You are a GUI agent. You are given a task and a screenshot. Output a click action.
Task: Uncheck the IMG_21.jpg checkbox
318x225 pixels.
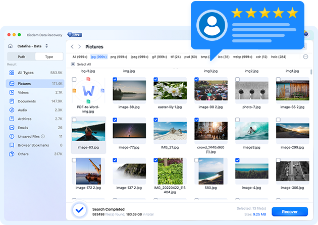pyautogui.click(x=156, y=120)
